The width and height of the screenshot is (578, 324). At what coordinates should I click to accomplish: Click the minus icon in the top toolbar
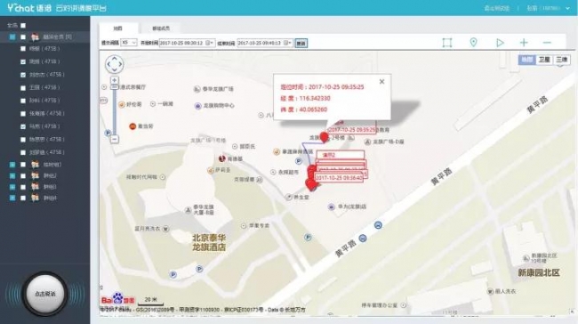(547, 43)
